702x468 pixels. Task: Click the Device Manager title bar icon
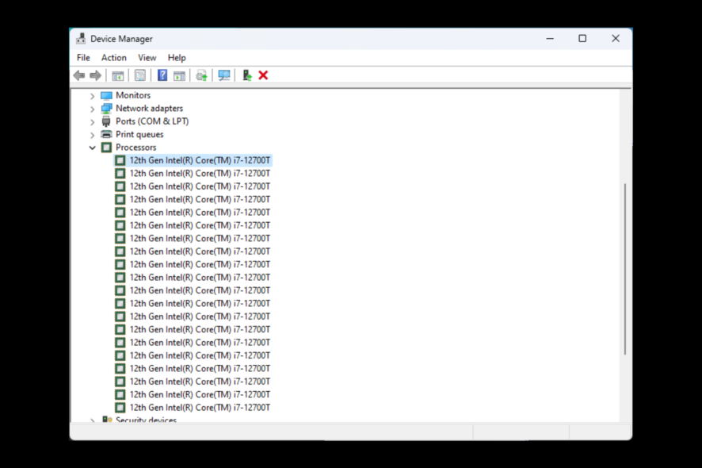click(81, 39)
